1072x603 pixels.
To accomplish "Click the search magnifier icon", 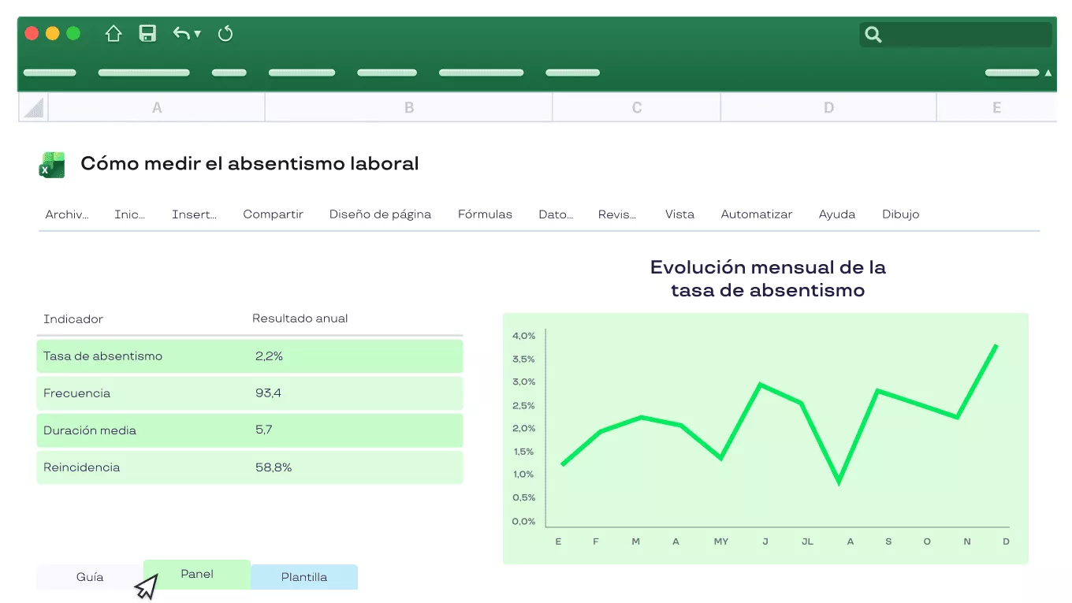I will pos(873,34).
